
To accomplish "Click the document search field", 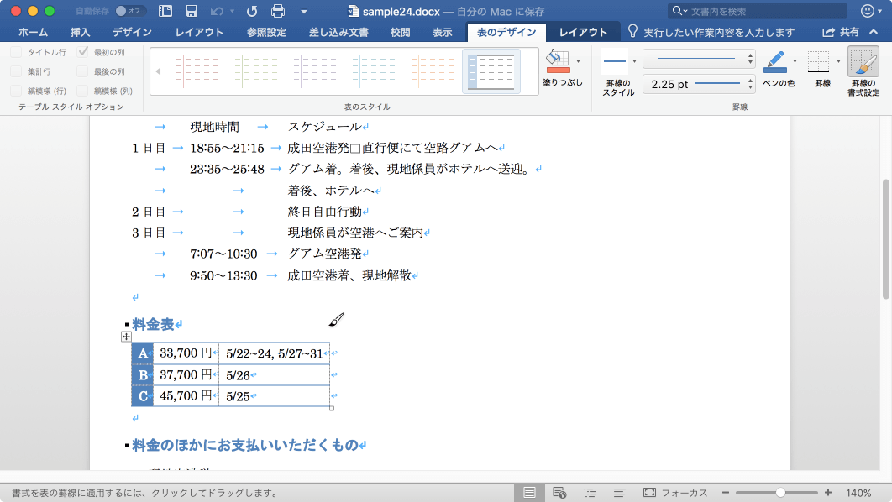I will tap(757, 11).
